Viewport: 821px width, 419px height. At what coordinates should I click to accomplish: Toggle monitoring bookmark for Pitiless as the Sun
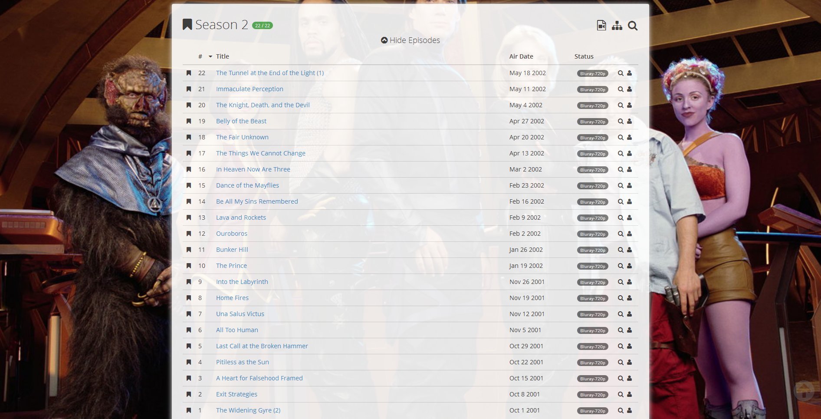189,362
